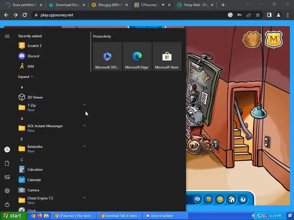This screenshot has height=220, width=294.
Task: Open 3D Viewer app
Action: (x=52, y=97)
